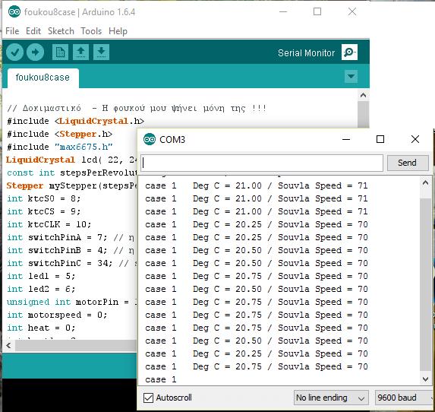Image resolution: width=435 pixels, height=412 pixels.
Task: Click the 'int switchPinA = 7;' line
Action: pos(71,237)
